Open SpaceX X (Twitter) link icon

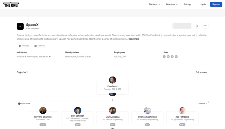tap(164, 57)
